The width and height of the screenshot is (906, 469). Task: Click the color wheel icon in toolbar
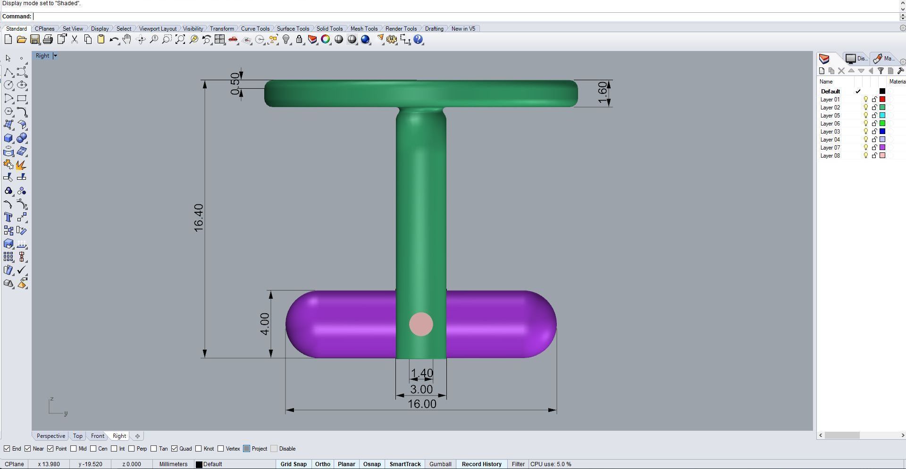coord(326,40)
